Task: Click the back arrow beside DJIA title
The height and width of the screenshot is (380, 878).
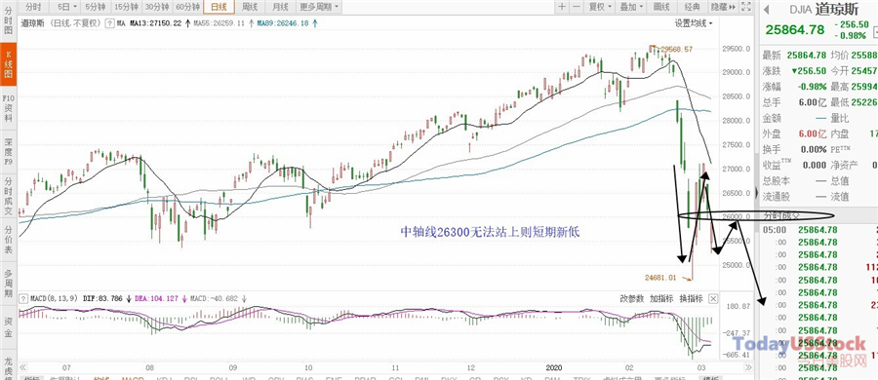Action: [766, 10]
